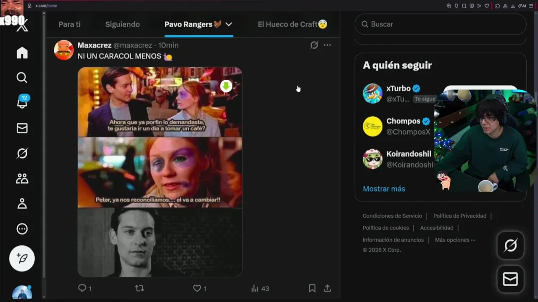Open Profile person icon in the sidebar
This screenshot has width=538, height=302.
point(22,204)
